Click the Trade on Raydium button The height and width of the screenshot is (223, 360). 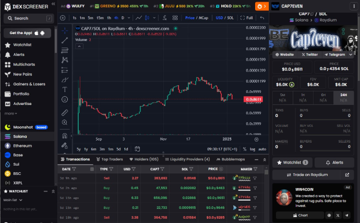(x=307, y=175)
